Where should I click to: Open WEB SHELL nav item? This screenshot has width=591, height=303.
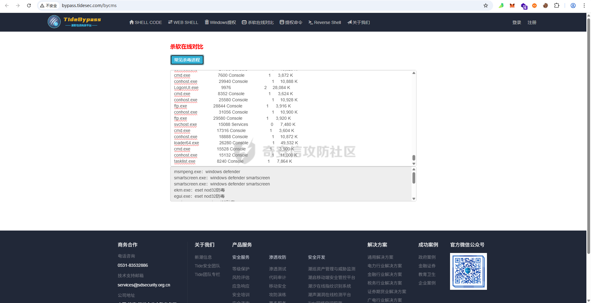tap(183, 22)
